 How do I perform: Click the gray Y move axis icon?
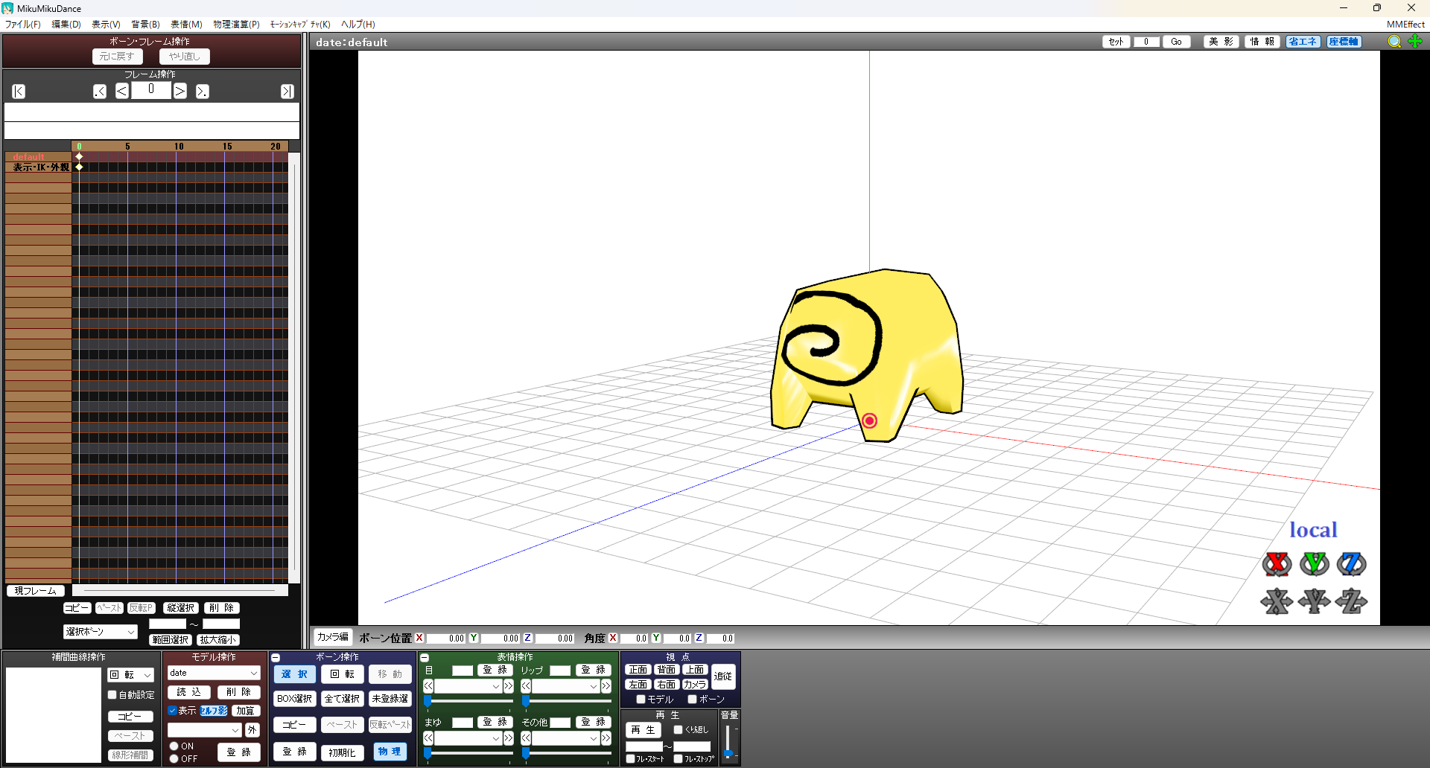[1314, 601]
